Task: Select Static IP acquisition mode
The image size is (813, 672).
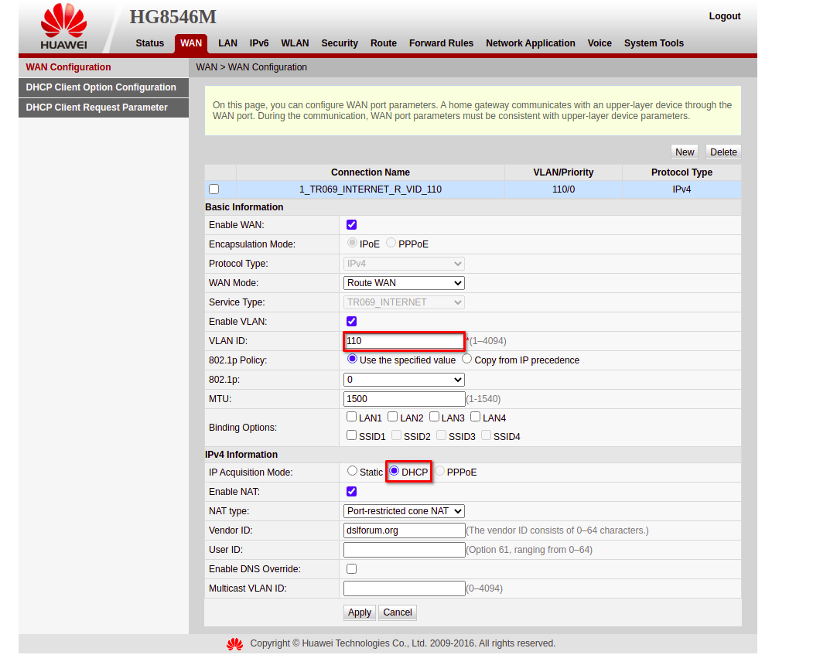Action: (x=353, y=471)
